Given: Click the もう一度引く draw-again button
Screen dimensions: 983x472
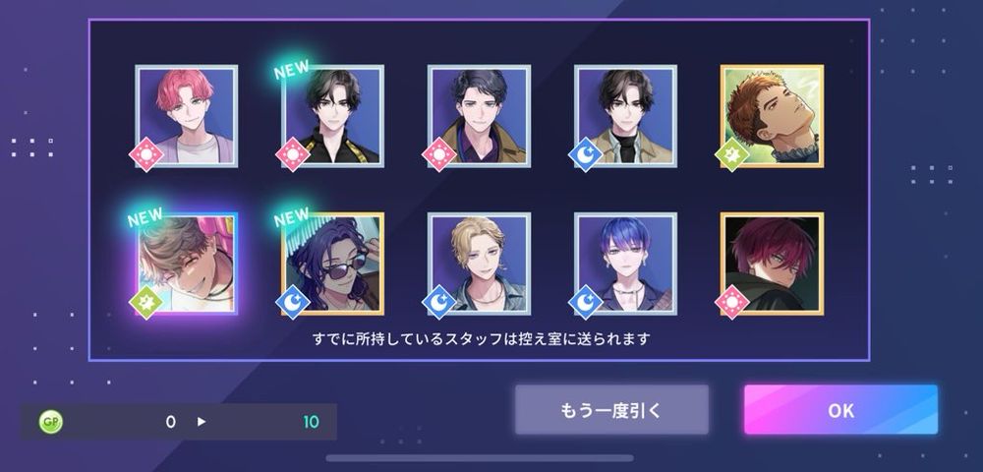Looking at the screenshot, I should pyautogui.click(x=611, y=410).
